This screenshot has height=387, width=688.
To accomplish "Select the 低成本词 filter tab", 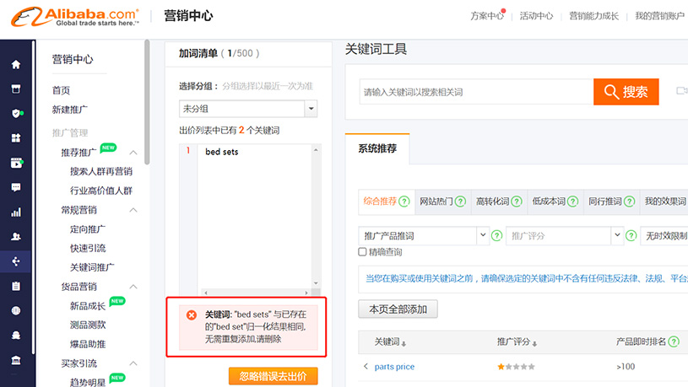I will (x=555, y=202).
